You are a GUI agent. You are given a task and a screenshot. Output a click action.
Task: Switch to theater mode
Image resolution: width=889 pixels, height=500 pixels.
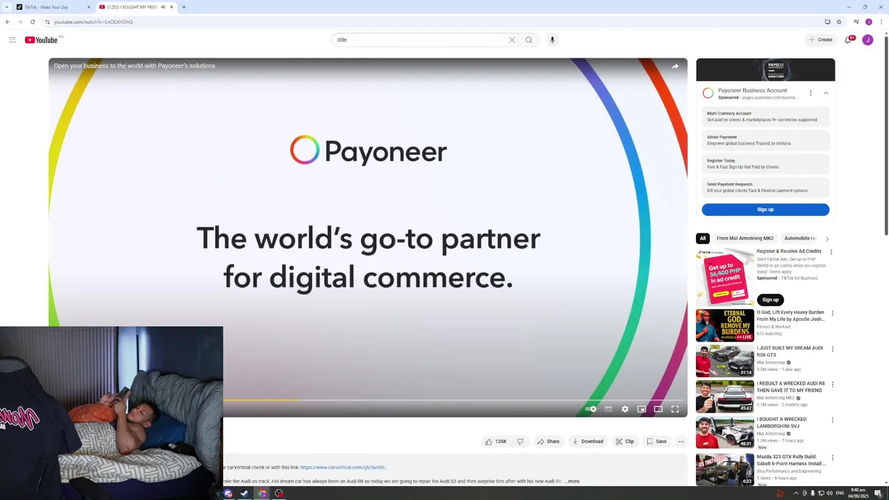point(658,409)
